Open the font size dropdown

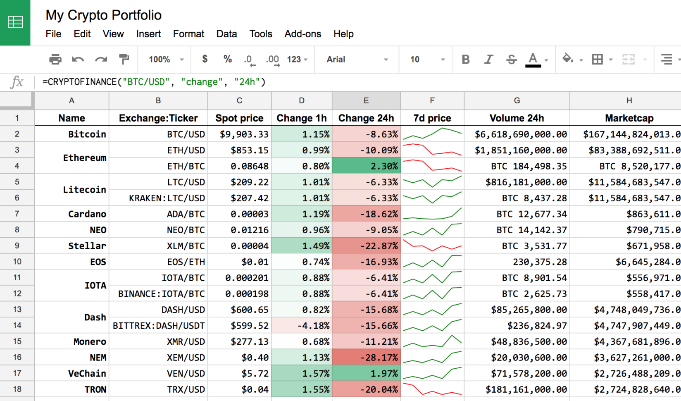click(425, 59)
